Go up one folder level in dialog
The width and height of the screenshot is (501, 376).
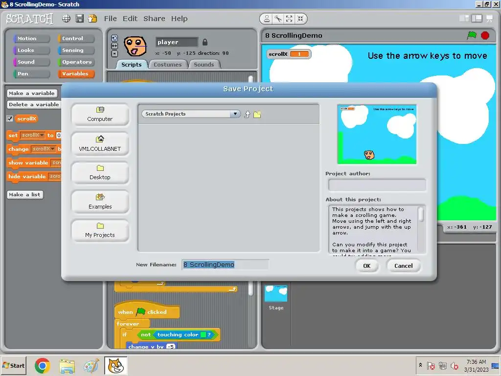click(247, 114)
